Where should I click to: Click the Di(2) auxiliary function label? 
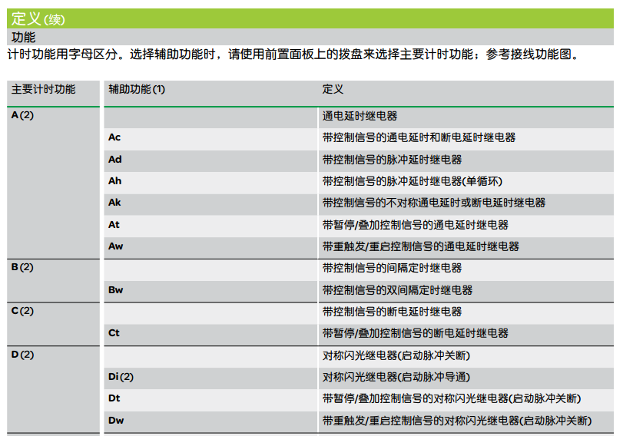(x=121, y=377)
